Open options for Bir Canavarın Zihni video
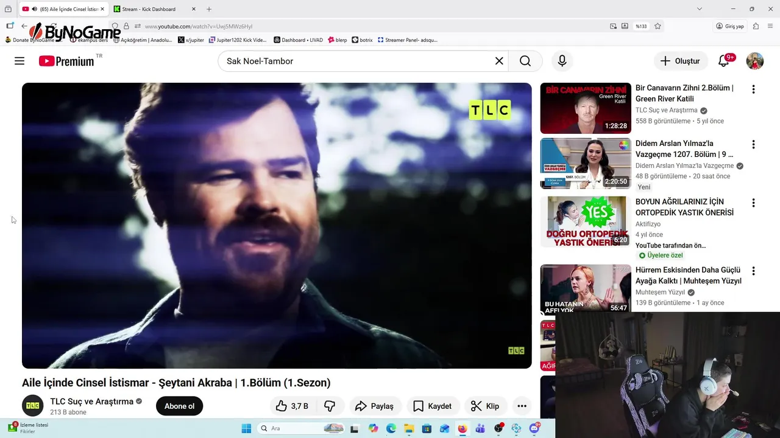Viewport: 780px width, 438px height. coord(753,89)
